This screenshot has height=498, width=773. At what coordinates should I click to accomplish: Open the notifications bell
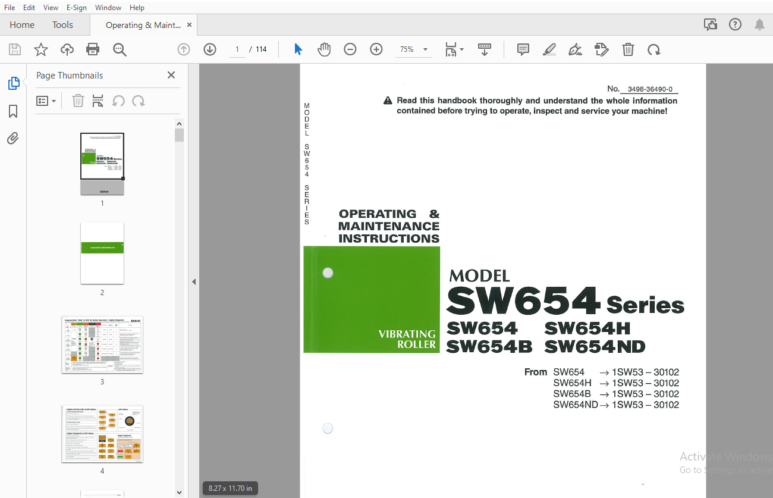pos(759,24)
